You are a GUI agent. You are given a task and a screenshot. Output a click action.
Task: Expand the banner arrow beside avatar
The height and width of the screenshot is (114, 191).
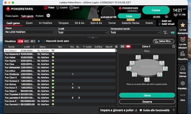tap(98, 11)
